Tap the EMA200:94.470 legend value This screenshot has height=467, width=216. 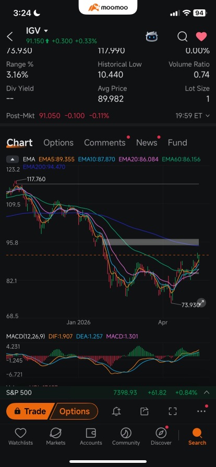(x=44, y=167)
